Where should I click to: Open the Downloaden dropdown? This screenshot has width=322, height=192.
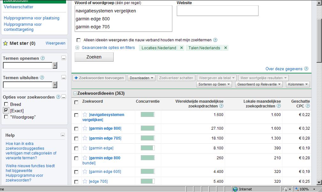(x=141, y=78)
